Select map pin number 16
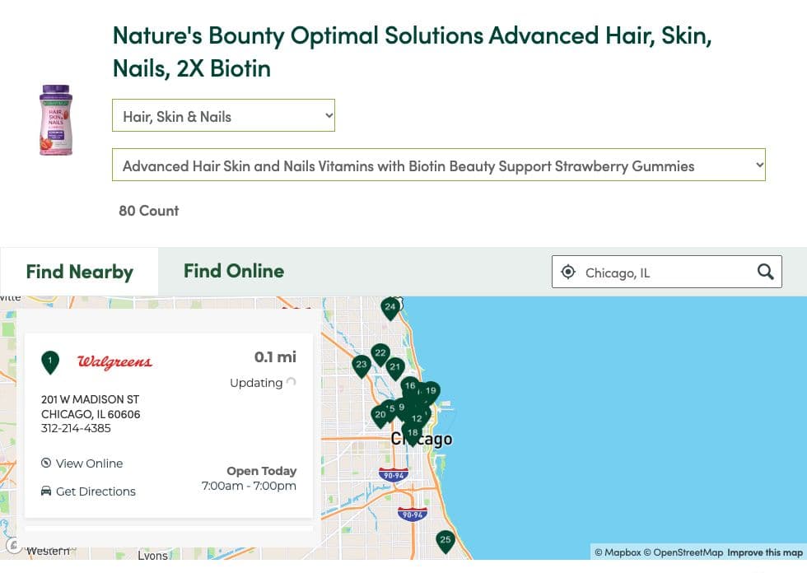807x573 pixels. (x=410, y=386)
